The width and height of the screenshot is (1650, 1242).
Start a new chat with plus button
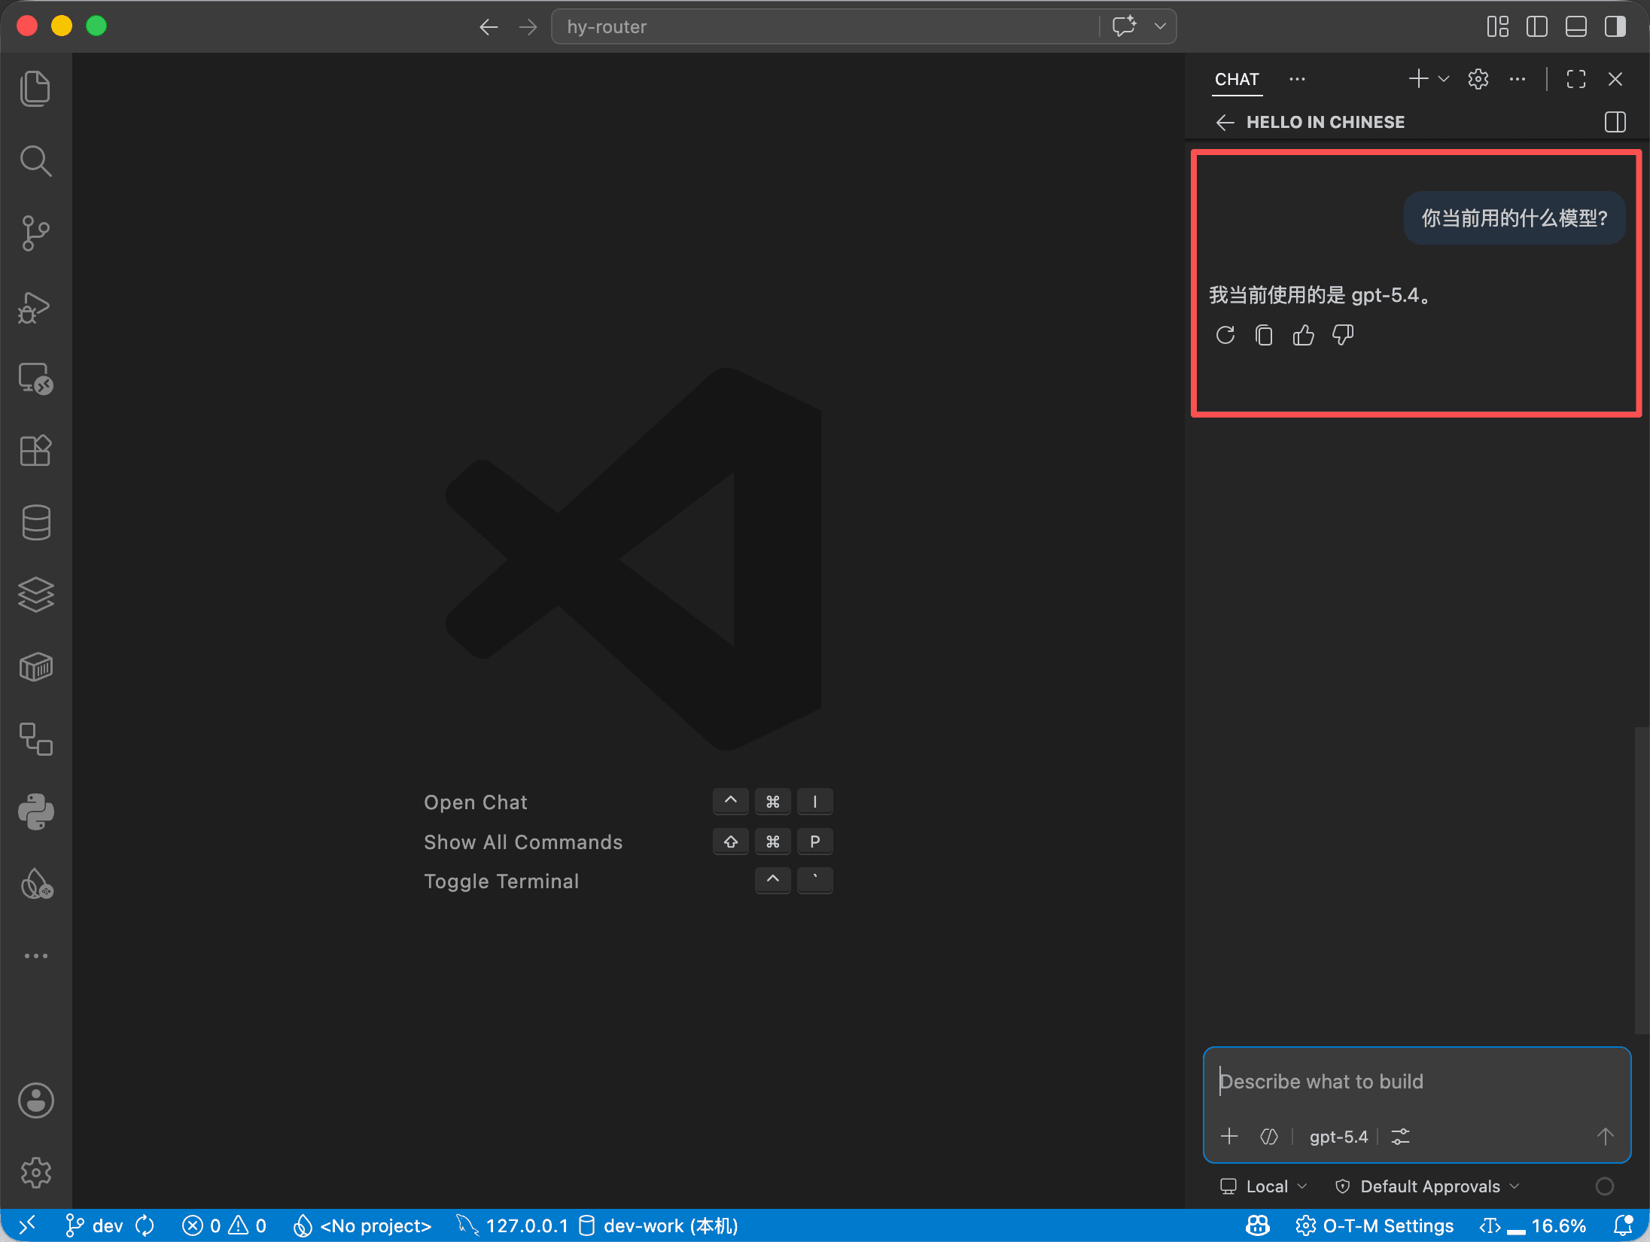coord(1418,79)
